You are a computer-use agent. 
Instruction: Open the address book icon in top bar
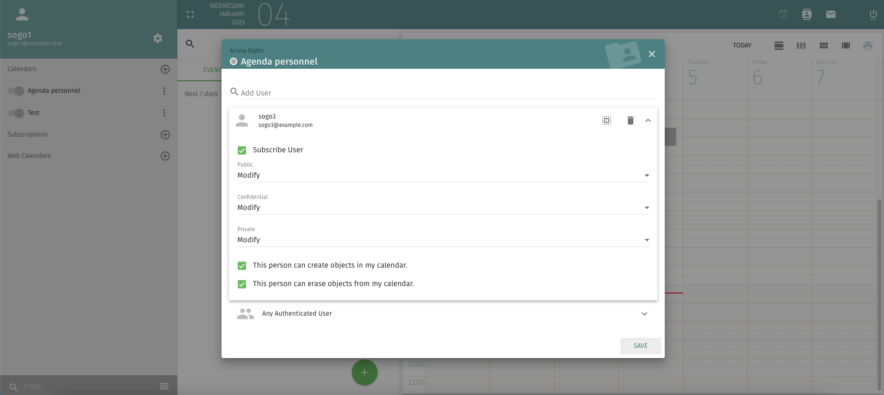click(806, 14)
